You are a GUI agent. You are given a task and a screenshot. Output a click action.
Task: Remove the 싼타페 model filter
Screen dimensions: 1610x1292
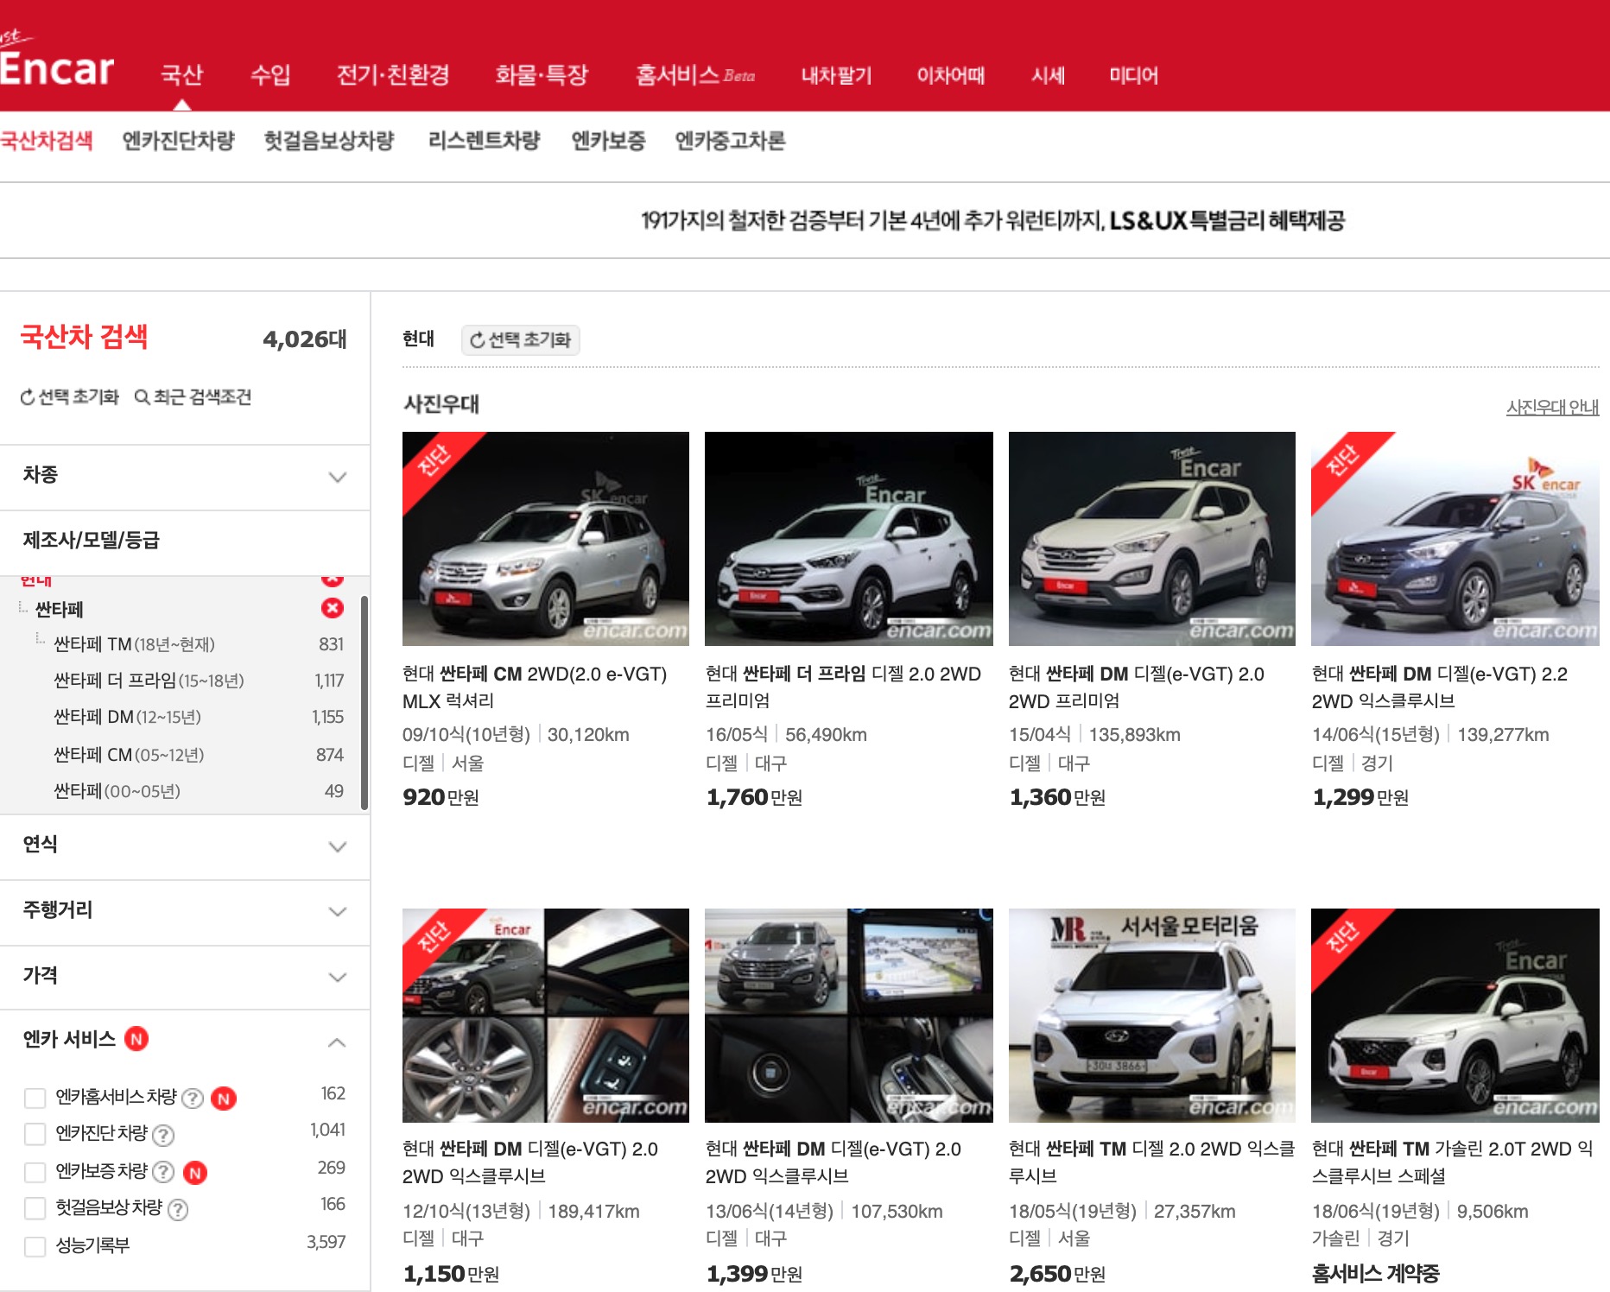pos(332,608)
